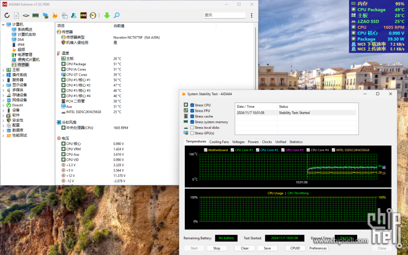Select 性能测试 in the tree
This screenshot has height=255, width=408.
tap(20, 135)
